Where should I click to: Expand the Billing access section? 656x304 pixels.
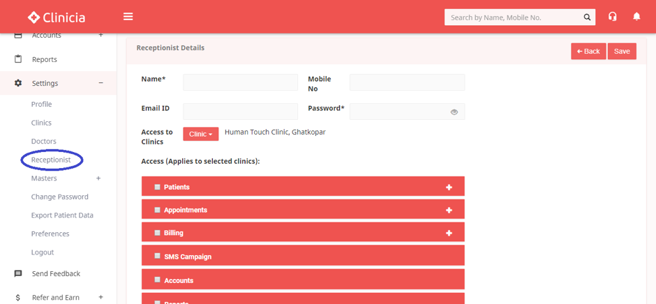click(x=449, y=233)
